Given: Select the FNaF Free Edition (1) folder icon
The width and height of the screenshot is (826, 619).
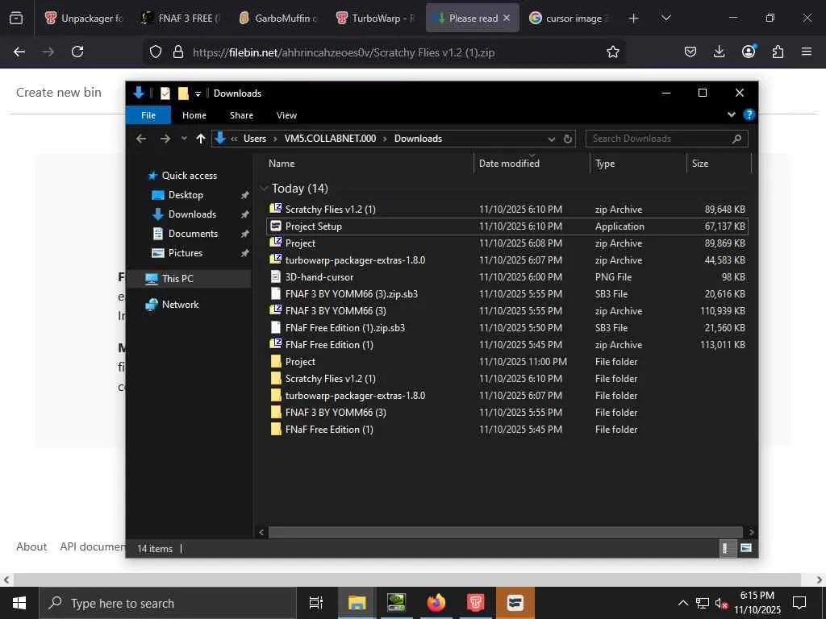Looking at the screenshot, I should (x=276, y=429).
